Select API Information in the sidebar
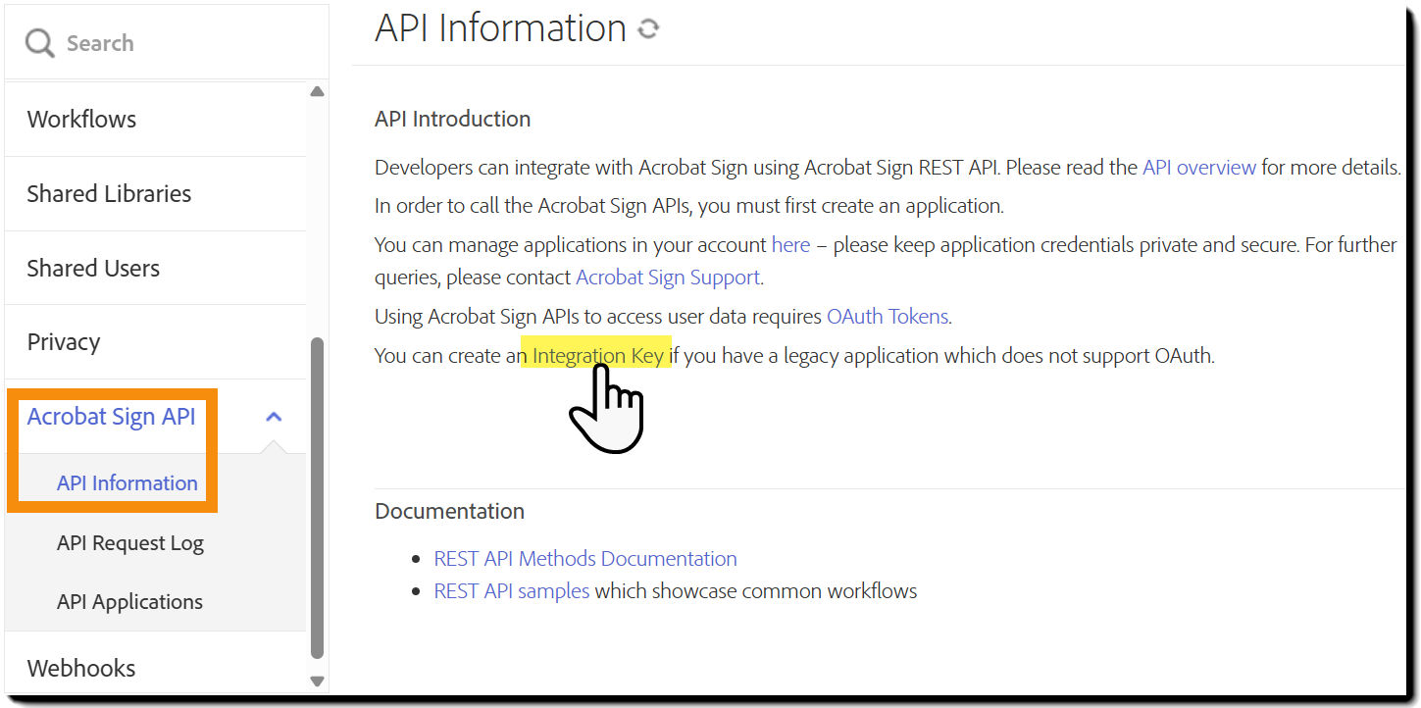Image resolution: width=1421 pixels, height=708 pixels. coord(127,482)
